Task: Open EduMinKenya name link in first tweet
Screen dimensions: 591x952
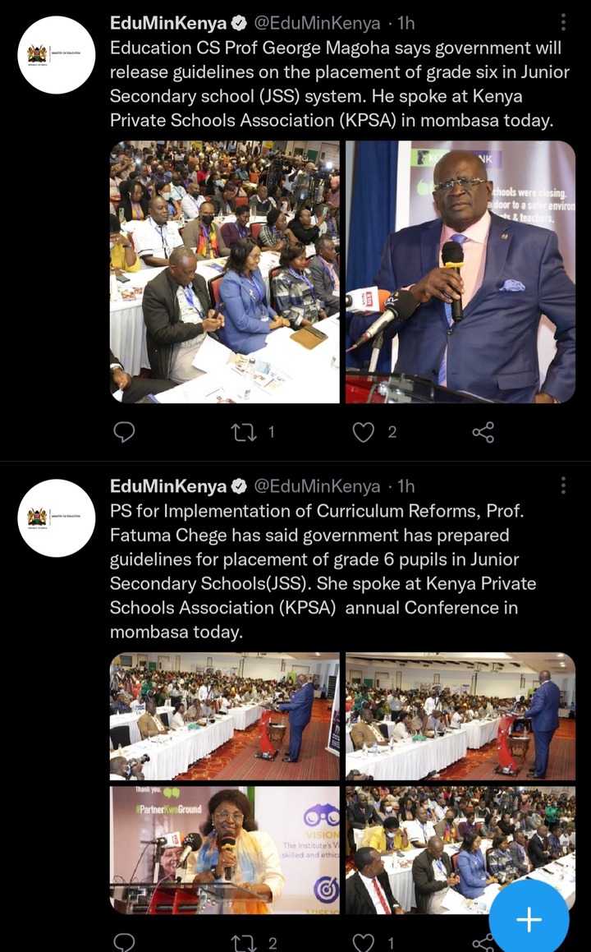Action: [x=169, y=23]
